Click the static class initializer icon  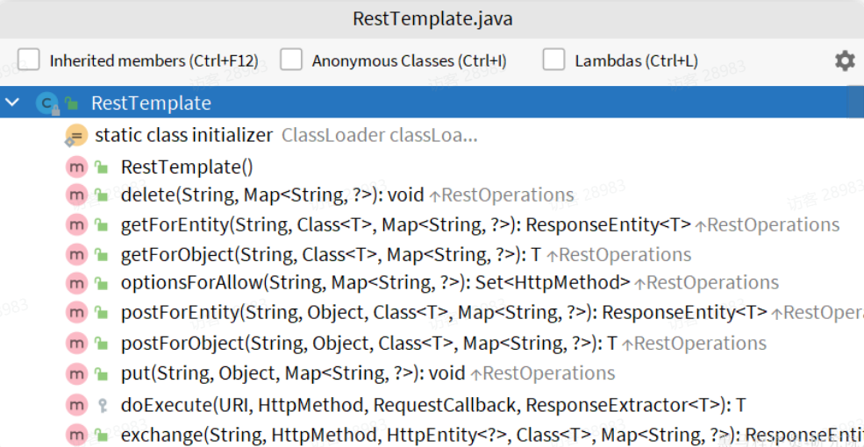[76, 136]
